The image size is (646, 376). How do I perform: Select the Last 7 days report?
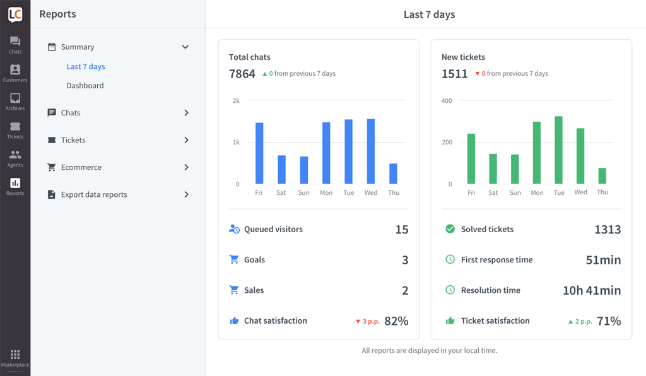(x=86, y=67)
